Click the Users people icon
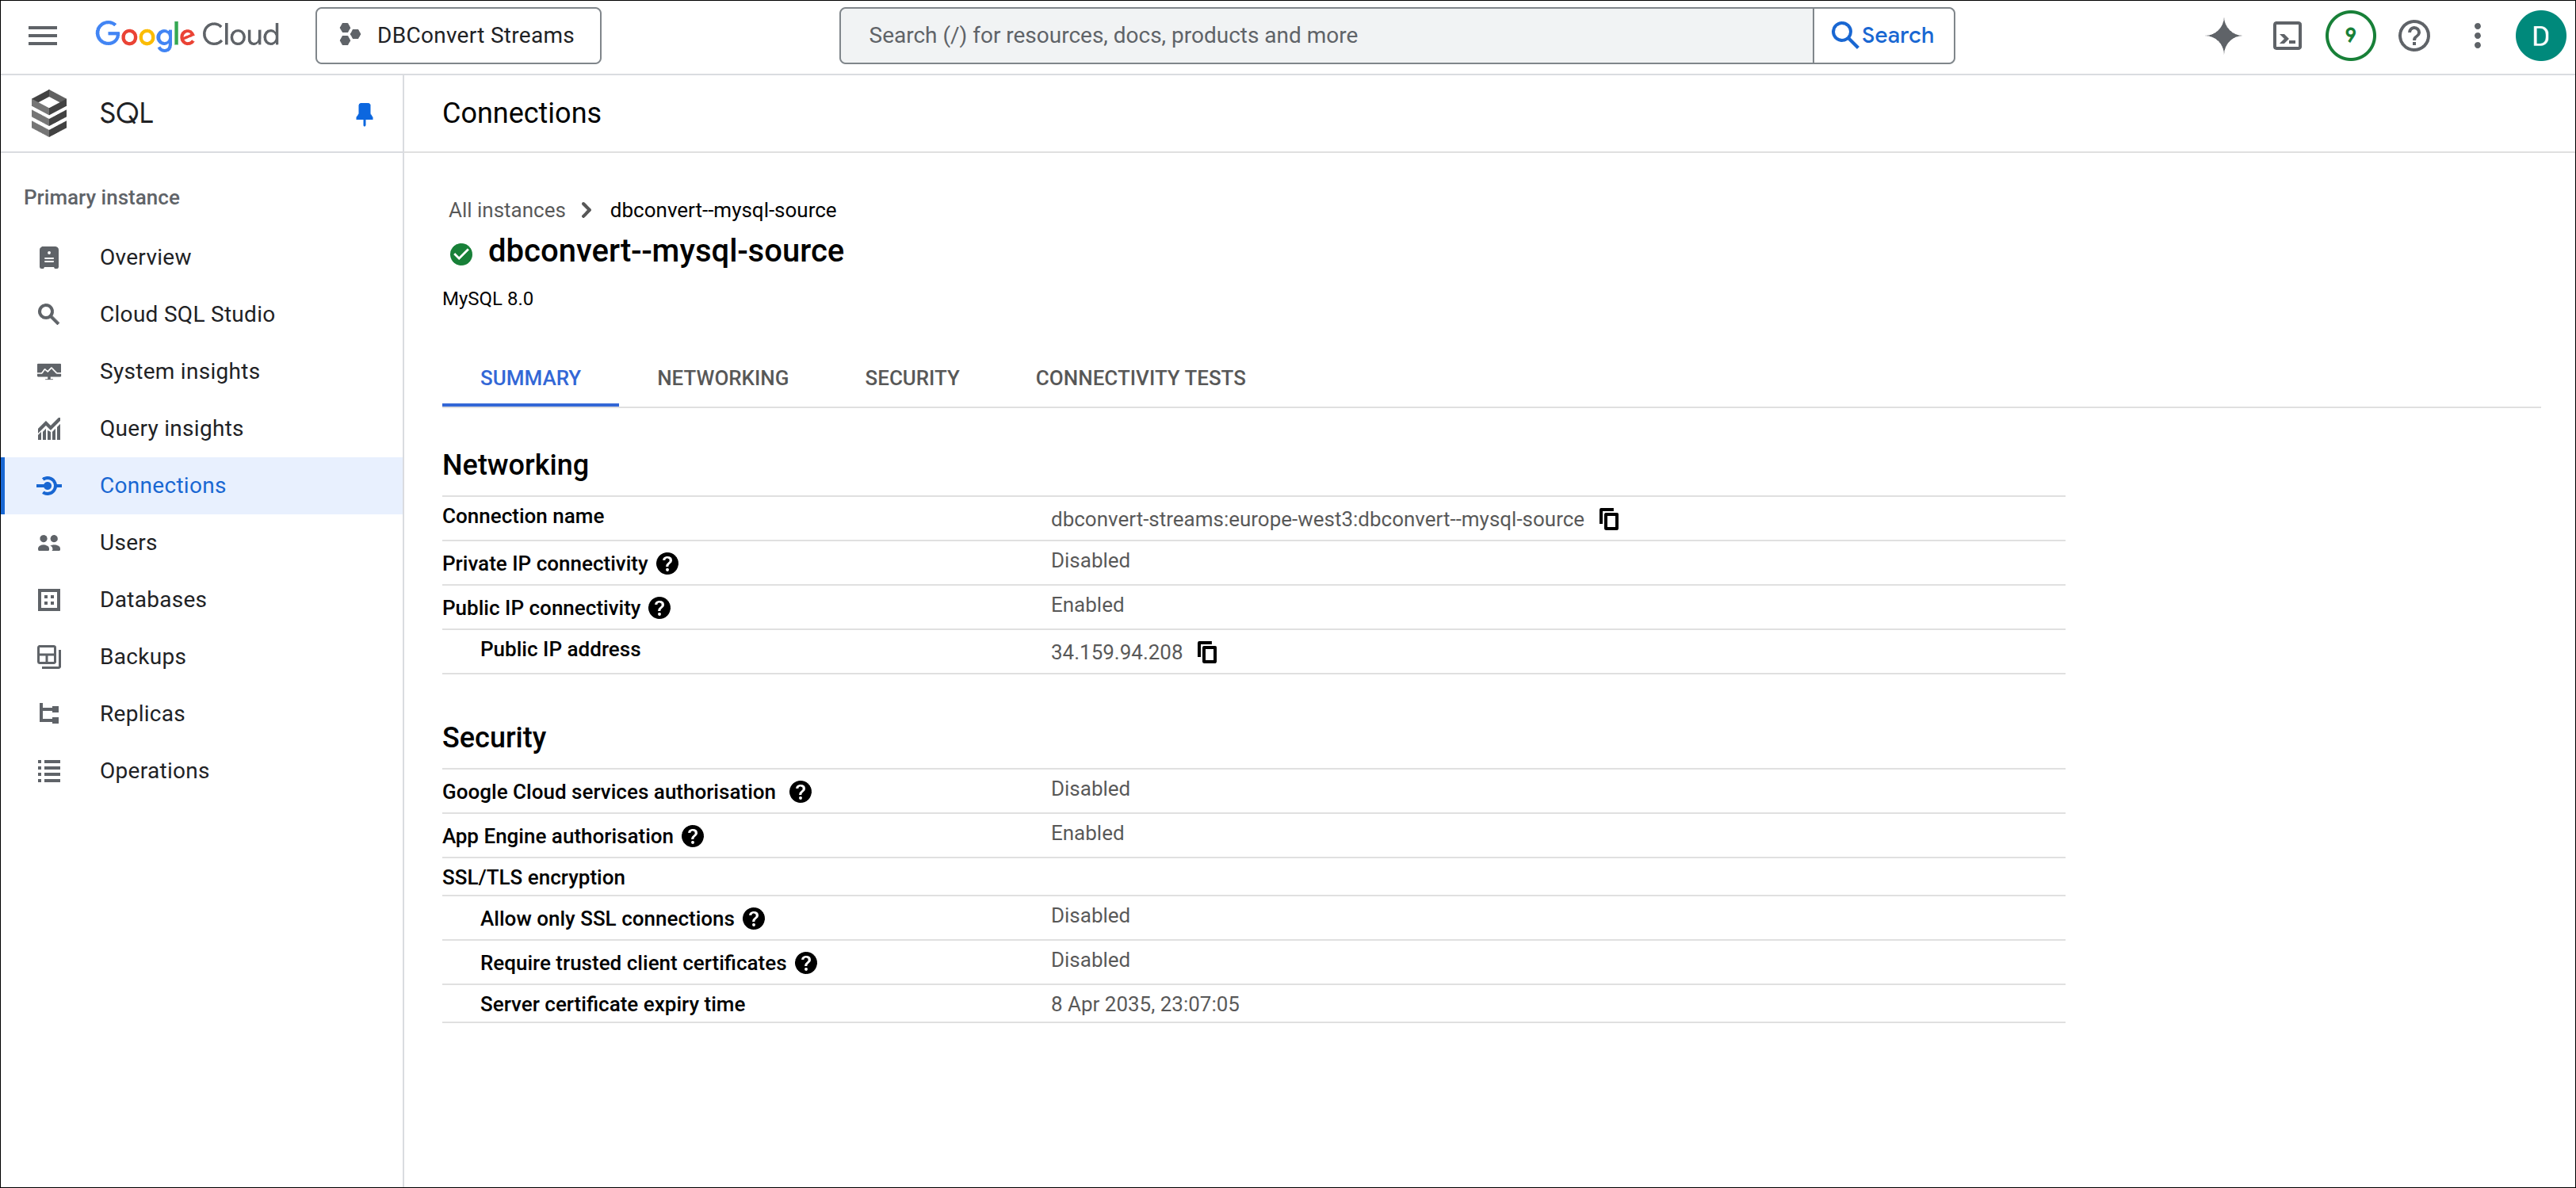The height and width of the screenshot is (1188, 2576). tap(49, 543)
